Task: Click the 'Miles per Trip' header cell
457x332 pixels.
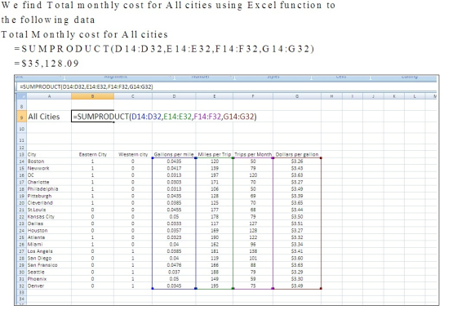Action: [215, 154]
